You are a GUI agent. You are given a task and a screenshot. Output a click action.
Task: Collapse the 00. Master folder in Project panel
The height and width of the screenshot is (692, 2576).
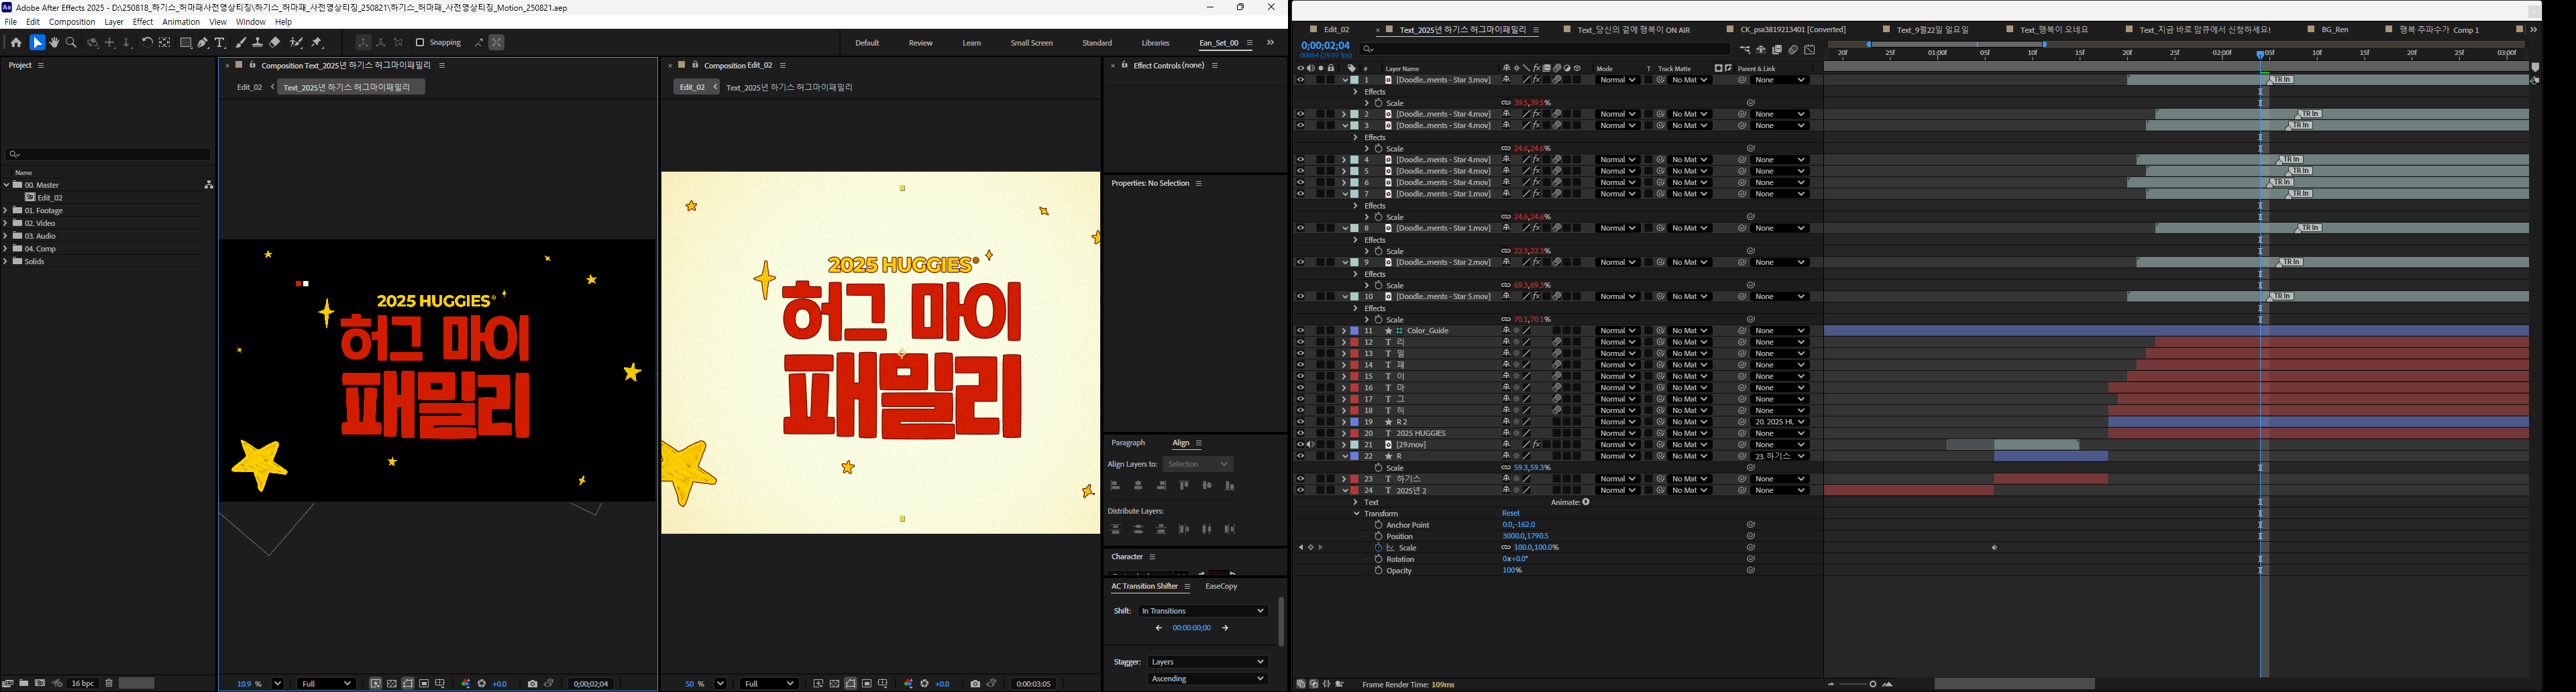pyautogui.click(x=7, y=185)
